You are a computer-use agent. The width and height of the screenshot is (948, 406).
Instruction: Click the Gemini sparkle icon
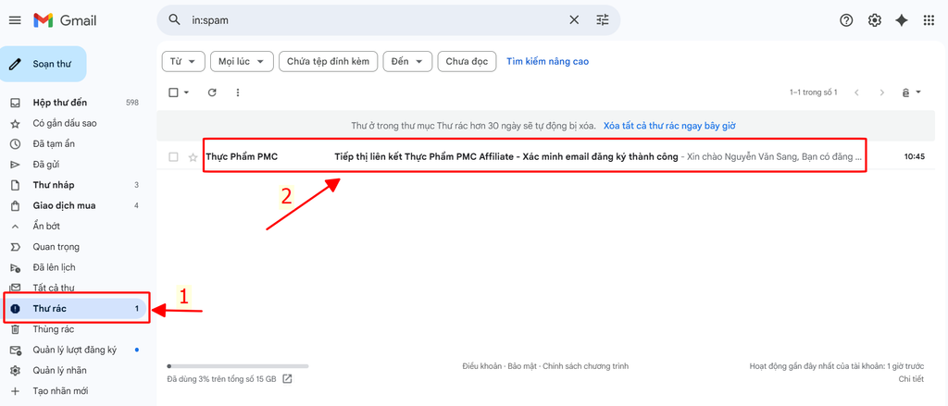pyautogui.click(x=901, y=20)
